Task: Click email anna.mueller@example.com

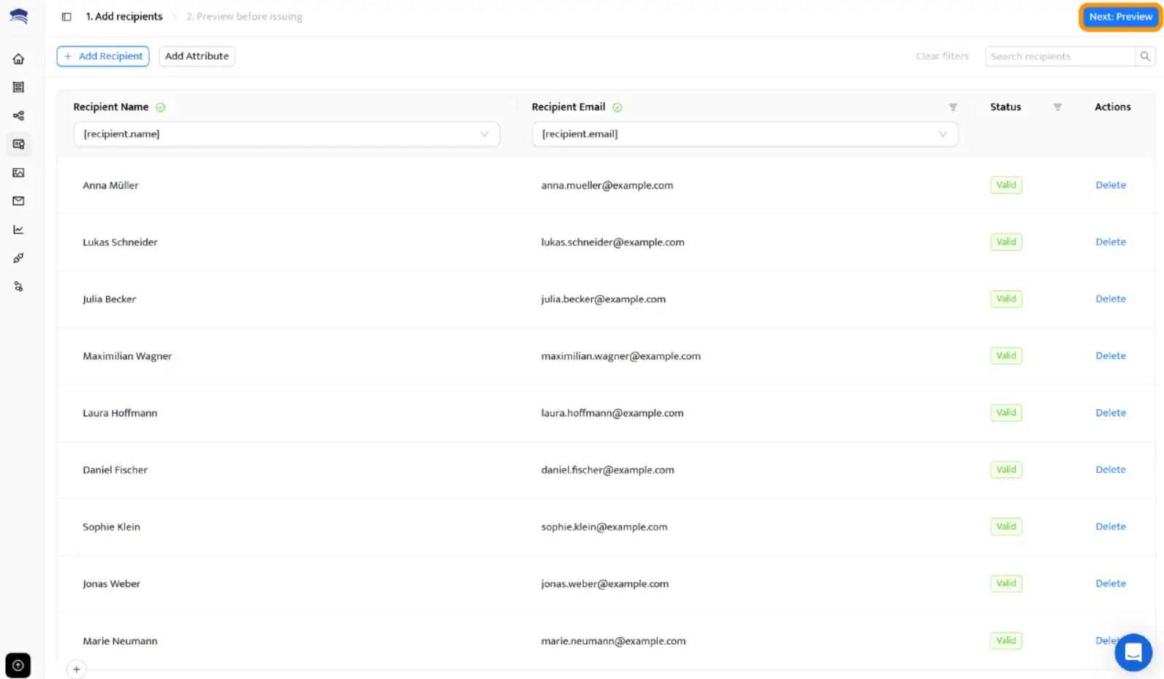Action: (x=607, y=185)
